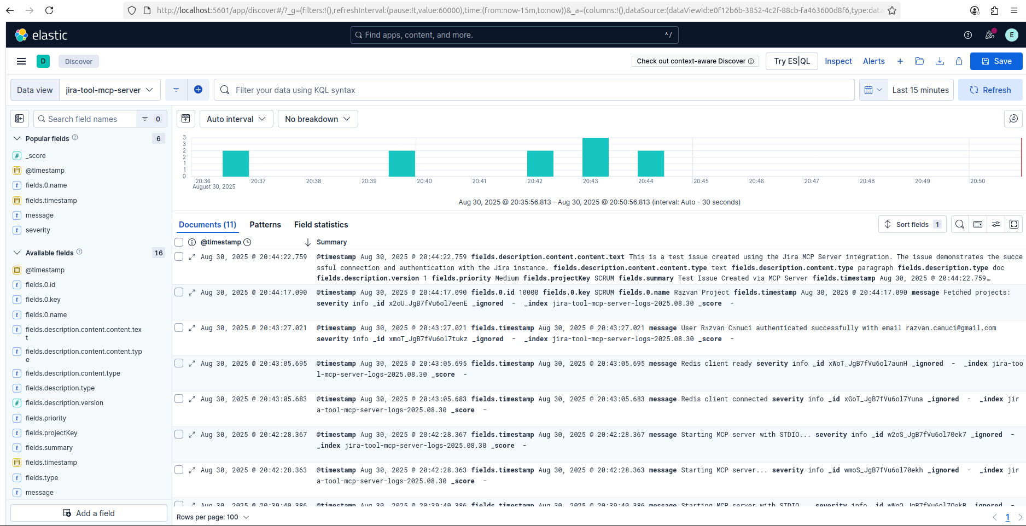The image size is (1026, 526).
Task: Enter fullscreen mode for the documents table
Action: pyautogui.click(x=1014, y=224)
